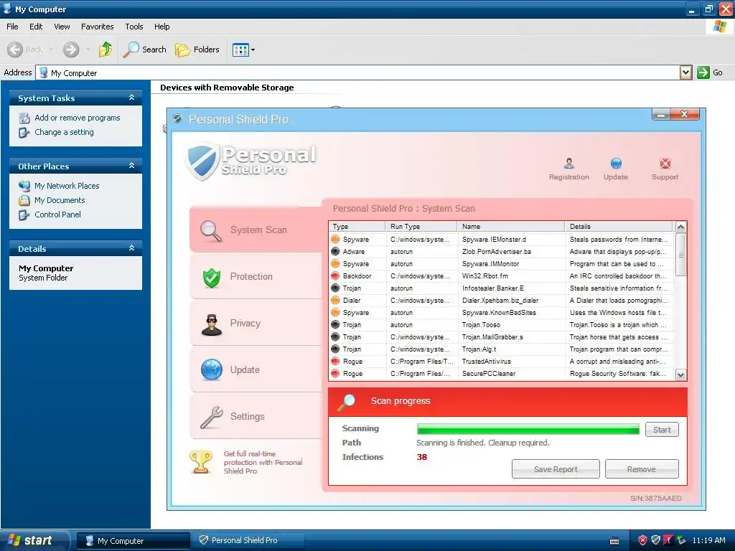Select the Trojan.Tooso entry
The height and width of the screenshot is (551, 735).
502,325
